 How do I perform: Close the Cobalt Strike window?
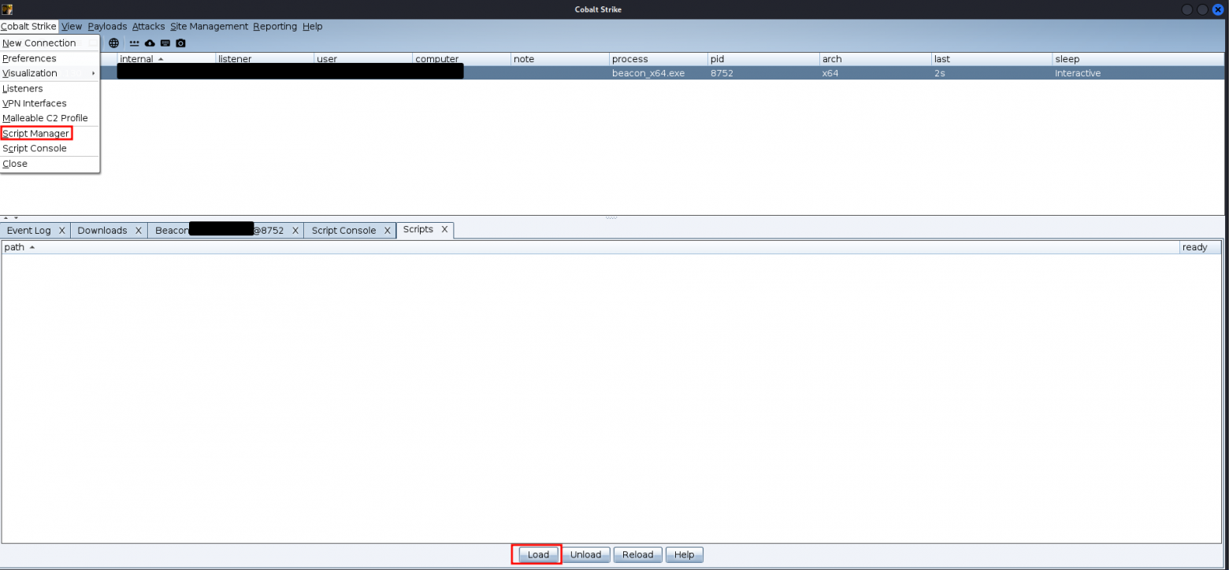click(x=1217, y=9)
